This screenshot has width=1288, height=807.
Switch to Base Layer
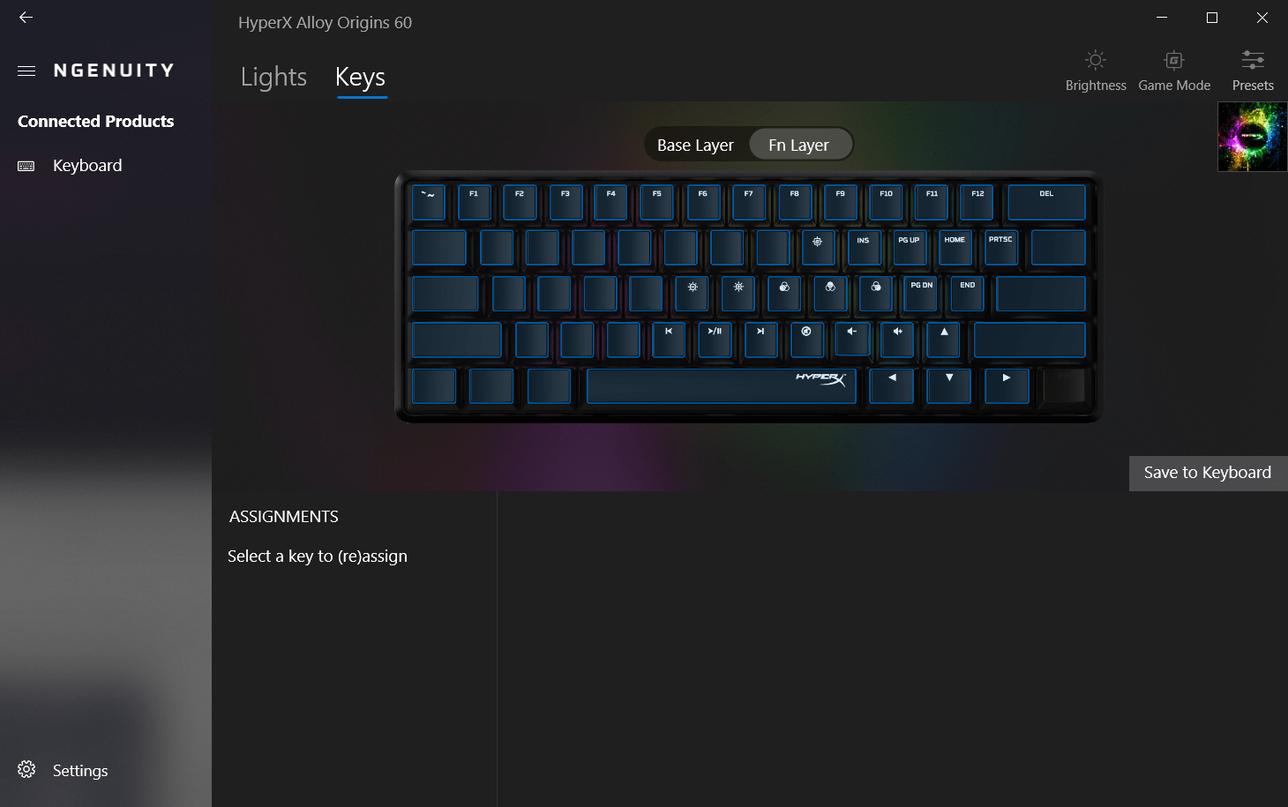point(695,145)
